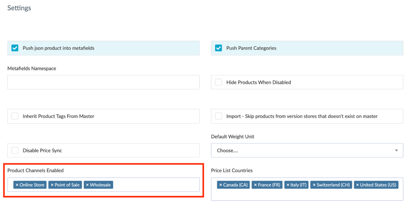Enable Hide Products When Disabled
408x205 pixels.
[219, 82]
